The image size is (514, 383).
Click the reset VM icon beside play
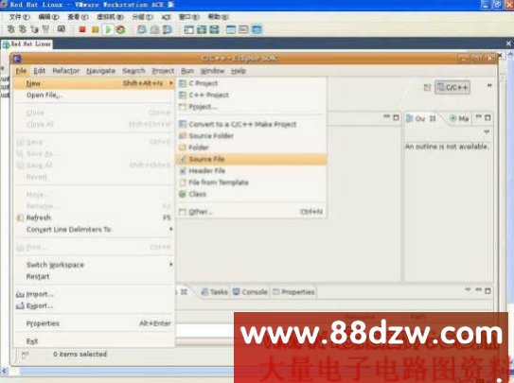(x=120, y=30)
